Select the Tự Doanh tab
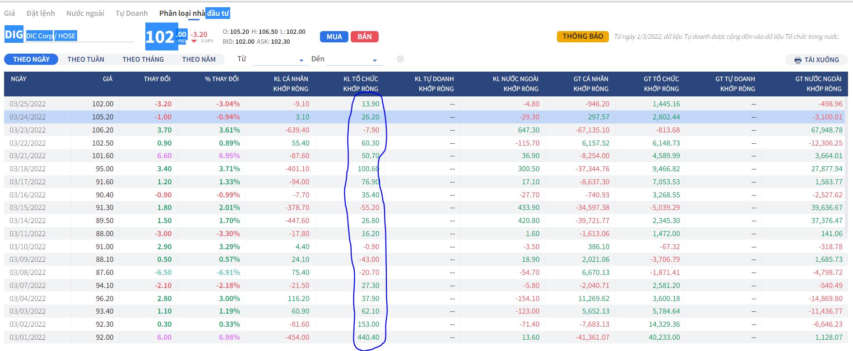 132,13
